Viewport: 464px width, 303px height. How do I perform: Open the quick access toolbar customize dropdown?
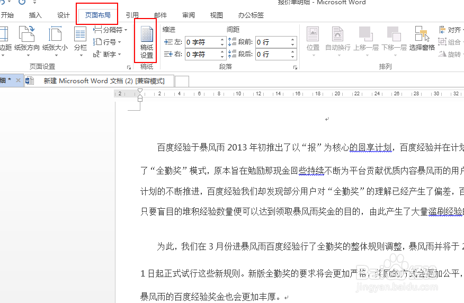(34, 2)
